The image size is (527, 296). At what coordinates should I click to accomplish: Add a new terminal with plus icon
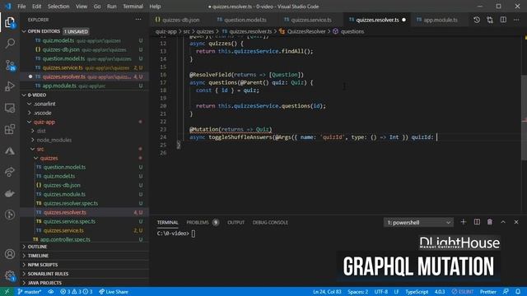click(x=463, y=222)
